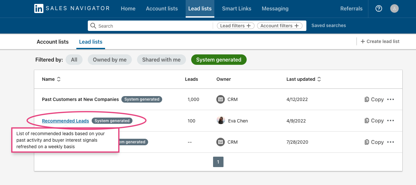This screenshot has width=416, height=185.
Task: Switch to the Lead lists sub-tab
Action: (x=91, y=42)
